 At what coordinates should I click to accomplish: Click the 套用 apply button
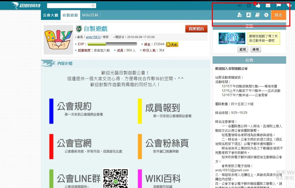tap(242, 50)
